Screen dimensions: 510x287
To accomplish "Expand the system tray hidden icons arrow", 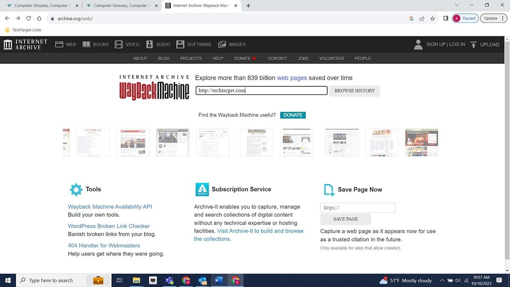I will pos(442,280).
